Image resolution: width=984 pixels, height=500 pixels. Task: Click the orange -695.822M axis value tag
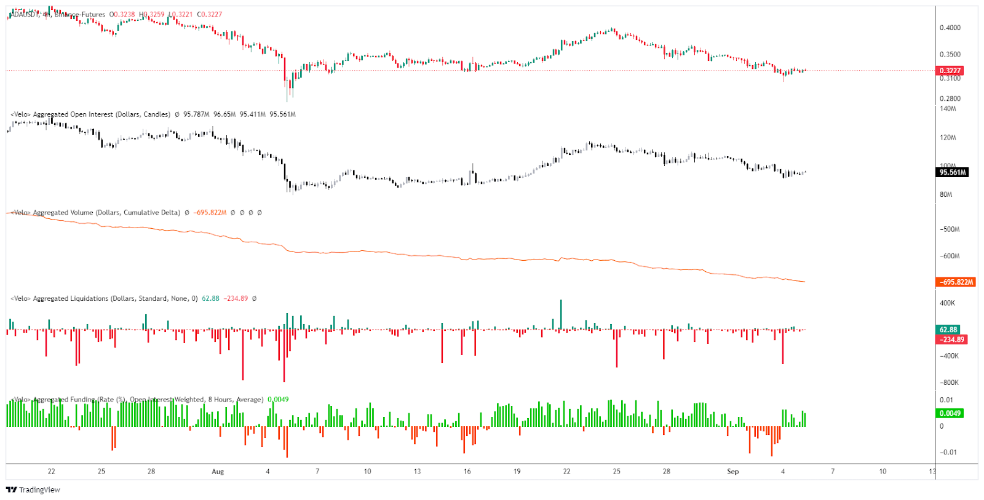pos(956,282)
